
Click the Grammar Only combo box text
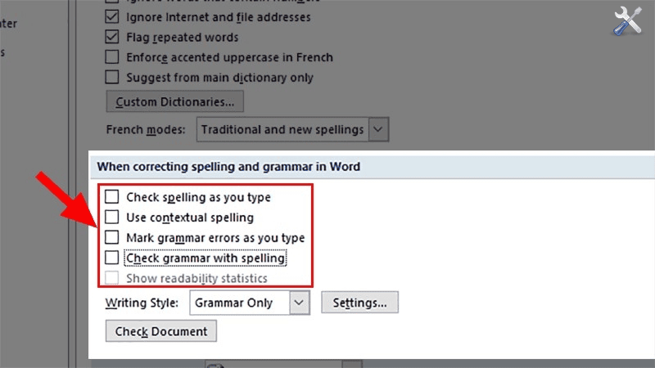pos(239,303)
